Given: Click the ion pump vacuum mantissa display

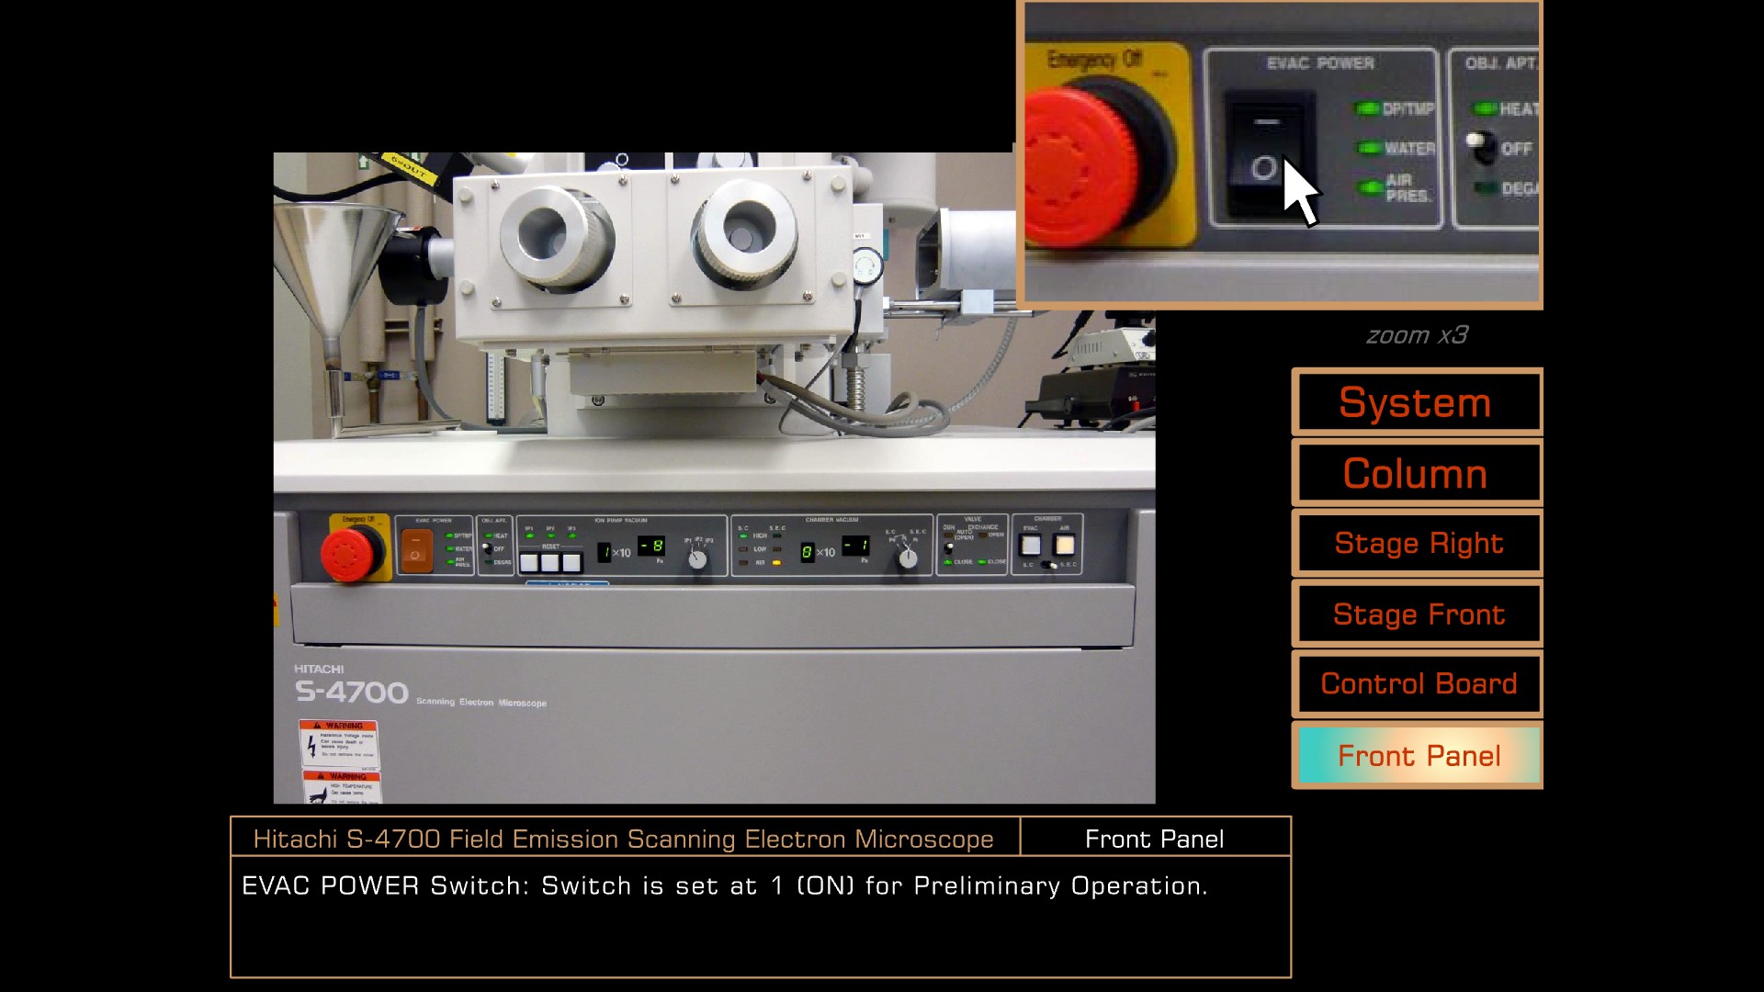Looking at the screenshot, I should (x=604, y=552).
